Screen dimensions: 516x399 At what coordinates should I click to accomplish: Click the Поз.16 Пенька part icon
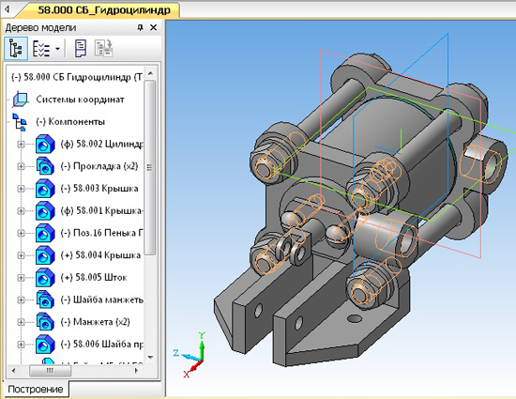(x=45, y=233)
